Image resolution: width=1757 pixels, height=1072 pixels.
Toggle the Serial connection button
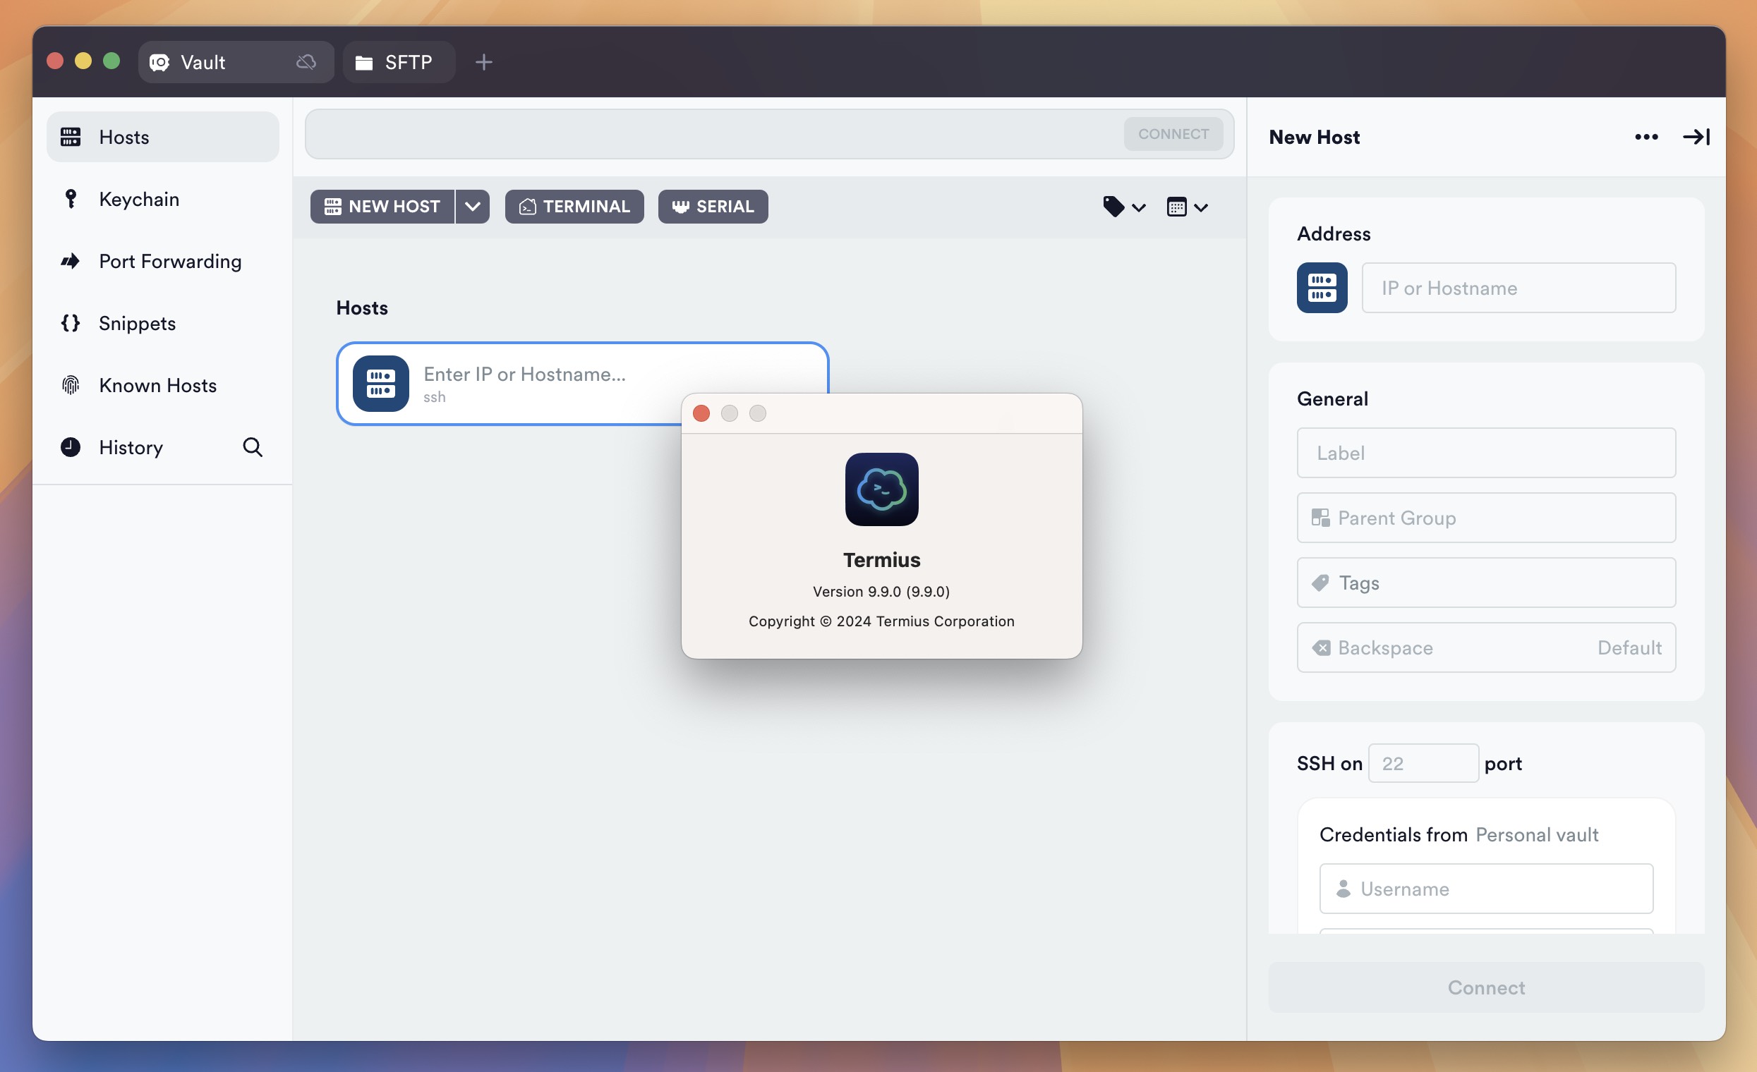click(713, 206)
